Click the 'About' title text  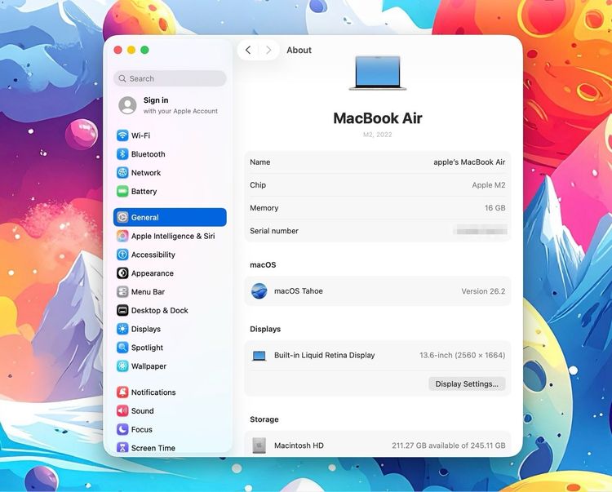point(299,50)
